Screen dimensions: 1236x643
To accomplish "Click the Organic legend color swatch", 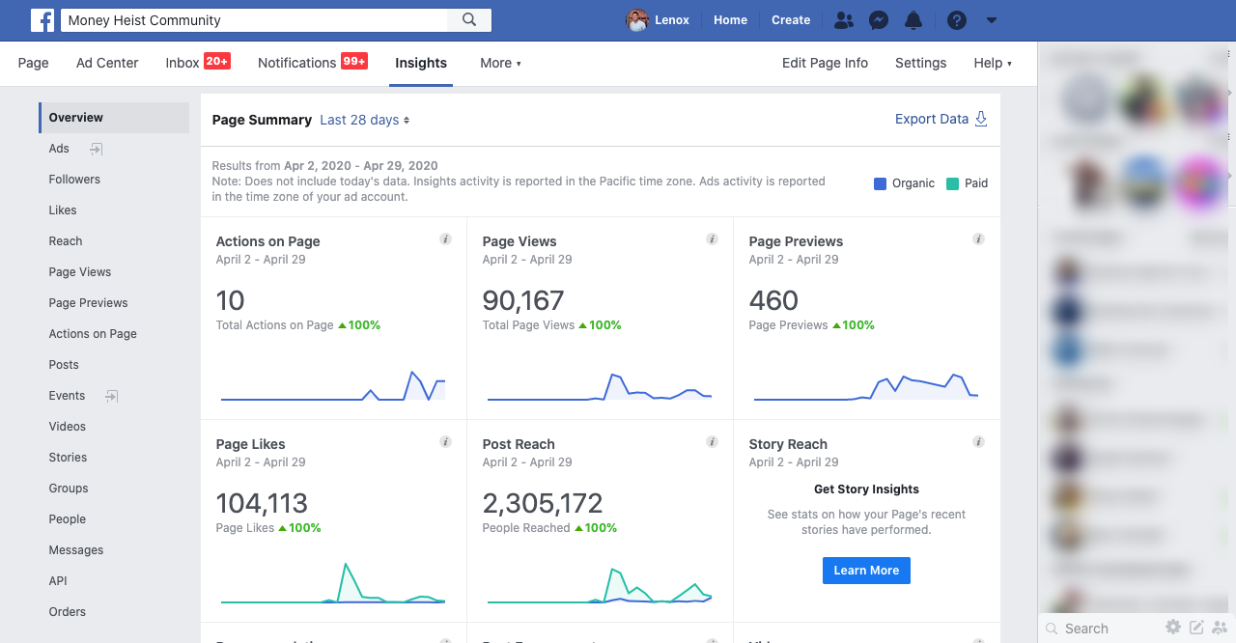I will (880, 183).
